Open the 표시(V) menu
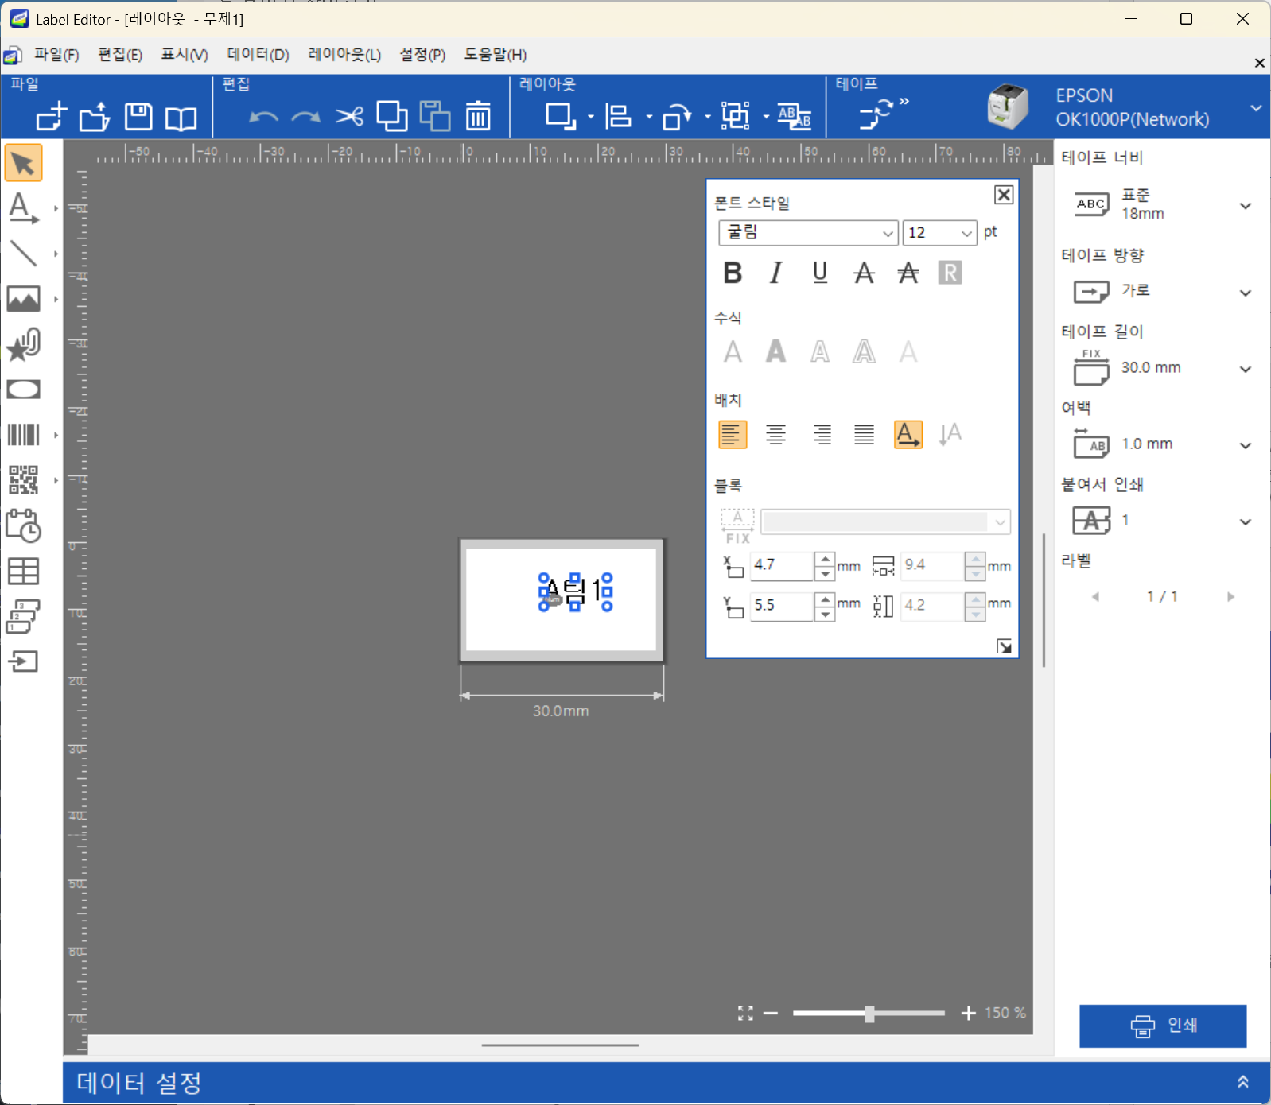1271x1105 pixels. pyautogui.click(x=185, y=55)
